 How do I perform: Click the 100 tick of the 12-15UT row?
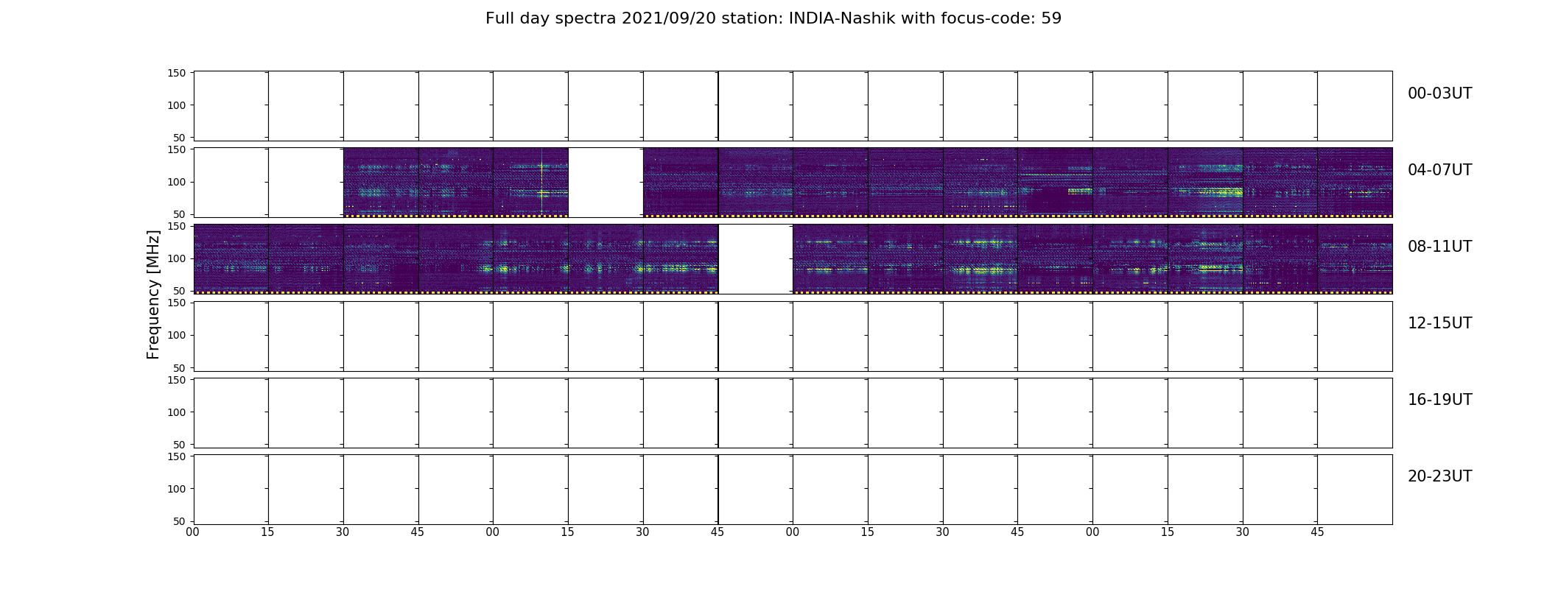point(177,335)
